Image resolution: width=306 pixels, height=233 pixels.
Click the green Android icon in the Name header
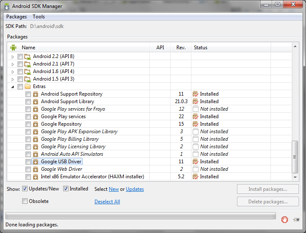13,48
